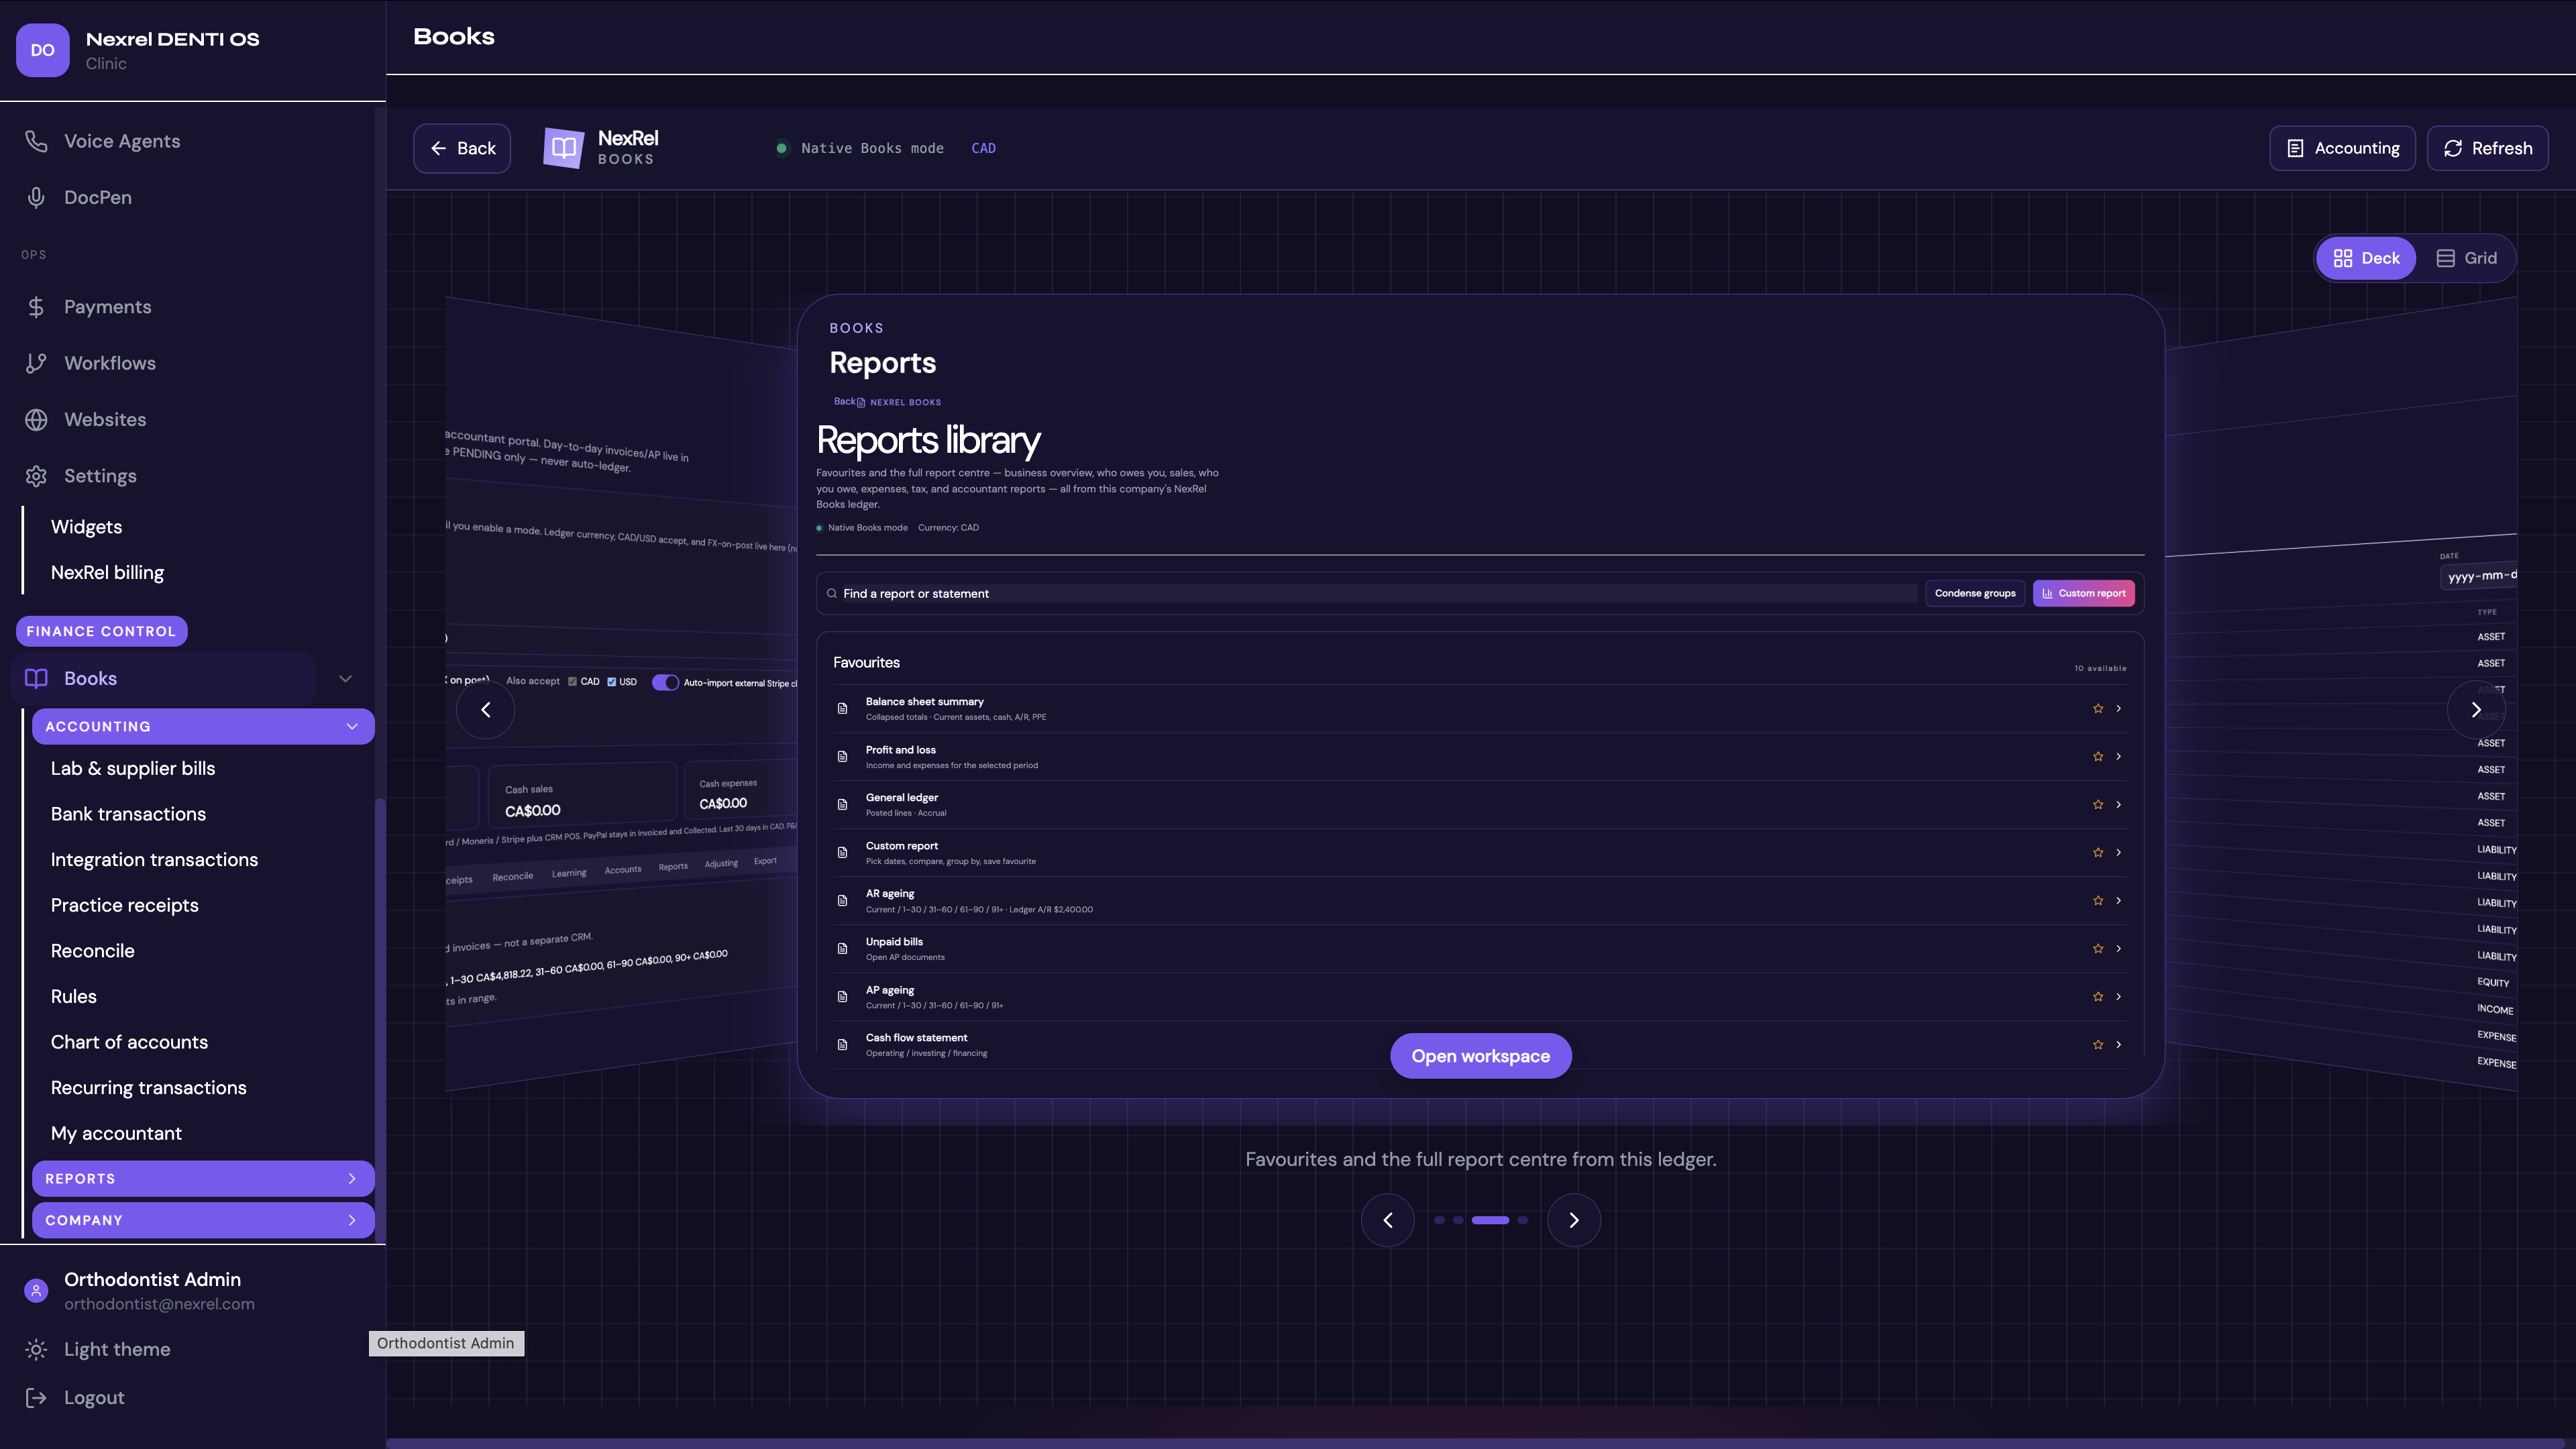Viewport: 2576px width, 1449px height.
Task: Click the NexRel Books logo icon
Action: tap(564, 148)
